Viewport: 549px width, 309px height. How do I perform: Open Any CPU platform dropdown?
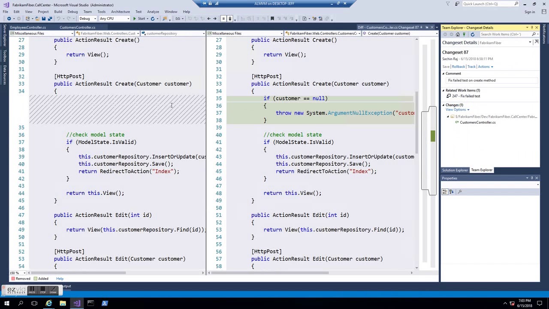(x=114, y=18)
